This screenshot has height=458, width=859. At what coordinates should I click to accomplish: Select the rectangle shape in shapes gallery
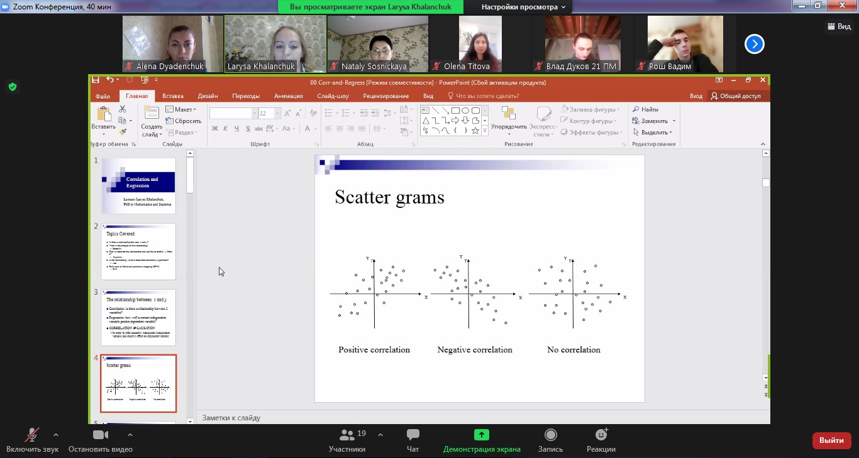click(455, 111)
